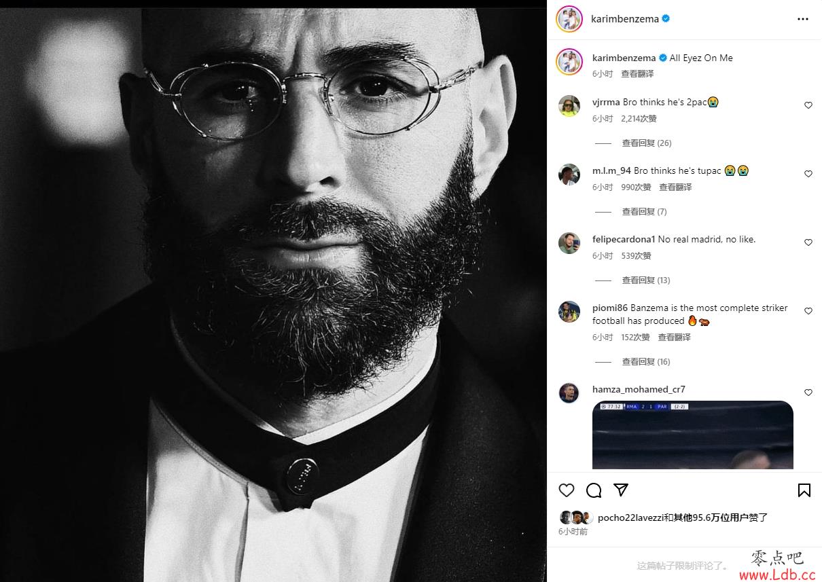
Task: Like vjrrma's comment with heart
Action: pyautogui.click(x=808, y=105)
